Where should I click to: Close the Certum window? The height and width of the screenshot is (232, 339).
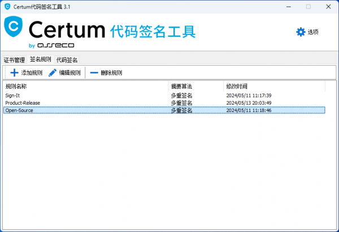tap(328, 7)
